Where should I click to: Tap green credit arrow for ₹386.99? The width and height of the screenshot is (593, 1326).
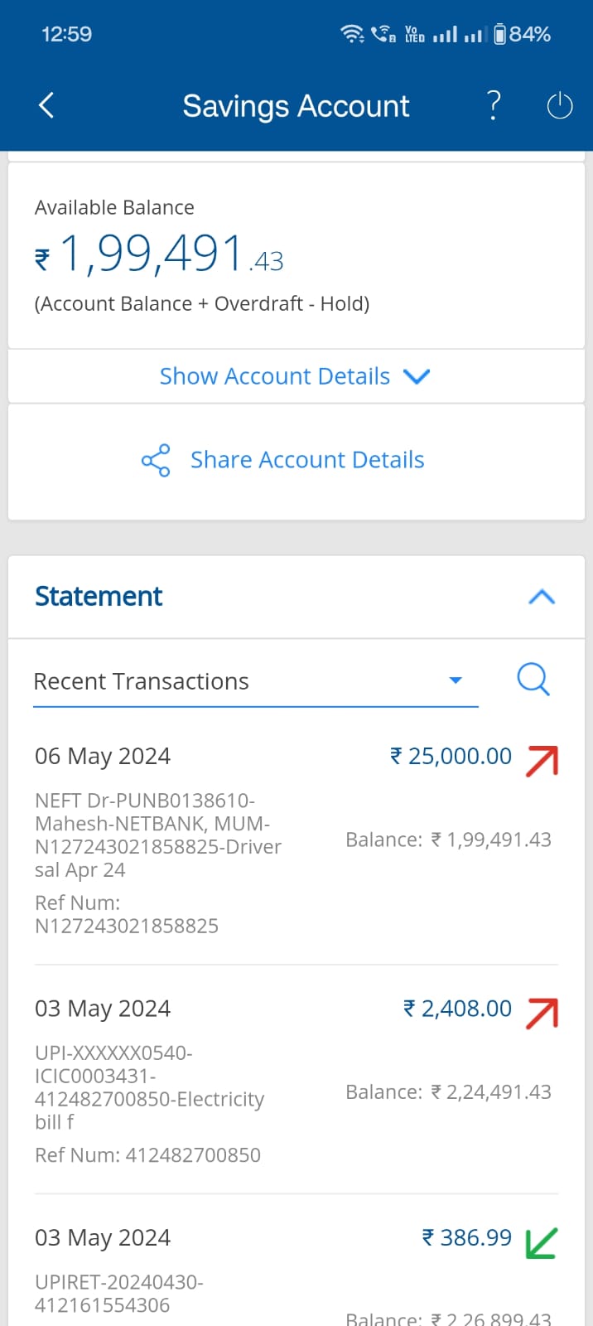542,1242
